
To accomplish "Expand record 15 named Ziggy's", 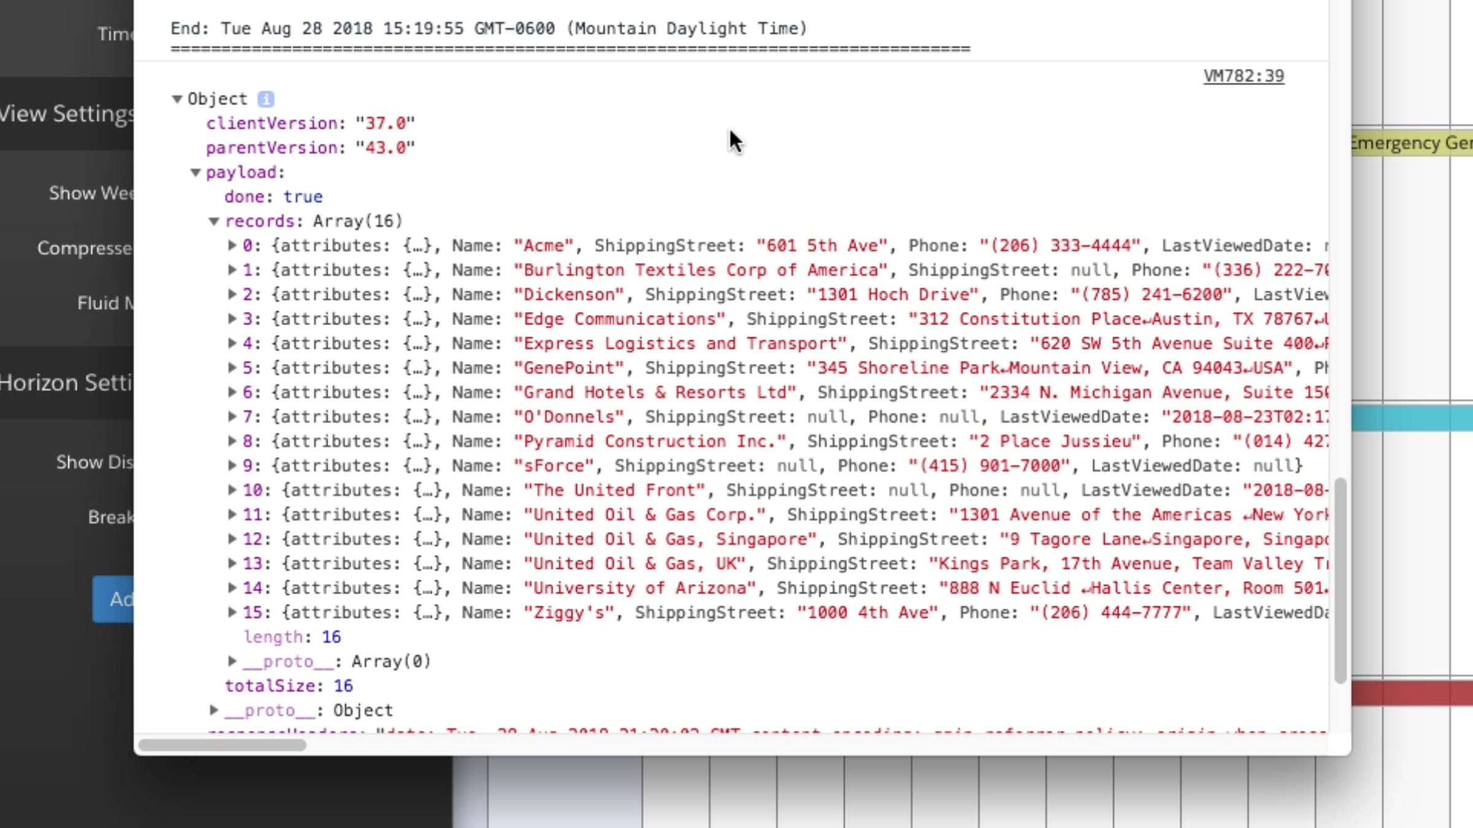I will point(232,612).
